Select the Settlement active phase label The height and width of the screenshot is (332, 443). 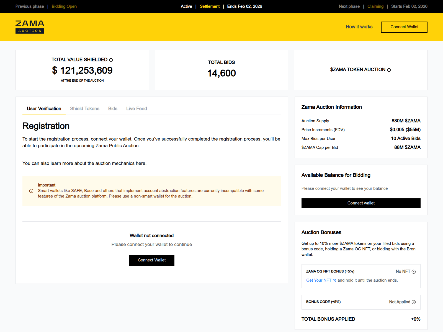[x=210, y=6]
